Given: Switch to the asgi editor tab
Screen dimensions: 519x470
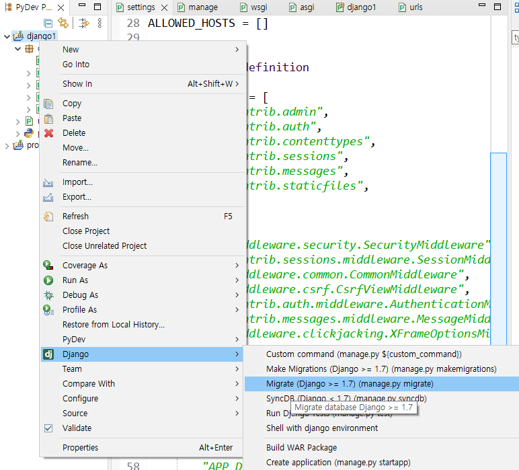Looking at the screenshot, I should tap(302, 7).
